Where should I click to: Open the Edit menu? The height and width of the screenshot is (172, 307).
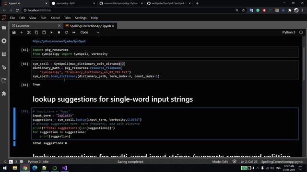coord(22,18)
